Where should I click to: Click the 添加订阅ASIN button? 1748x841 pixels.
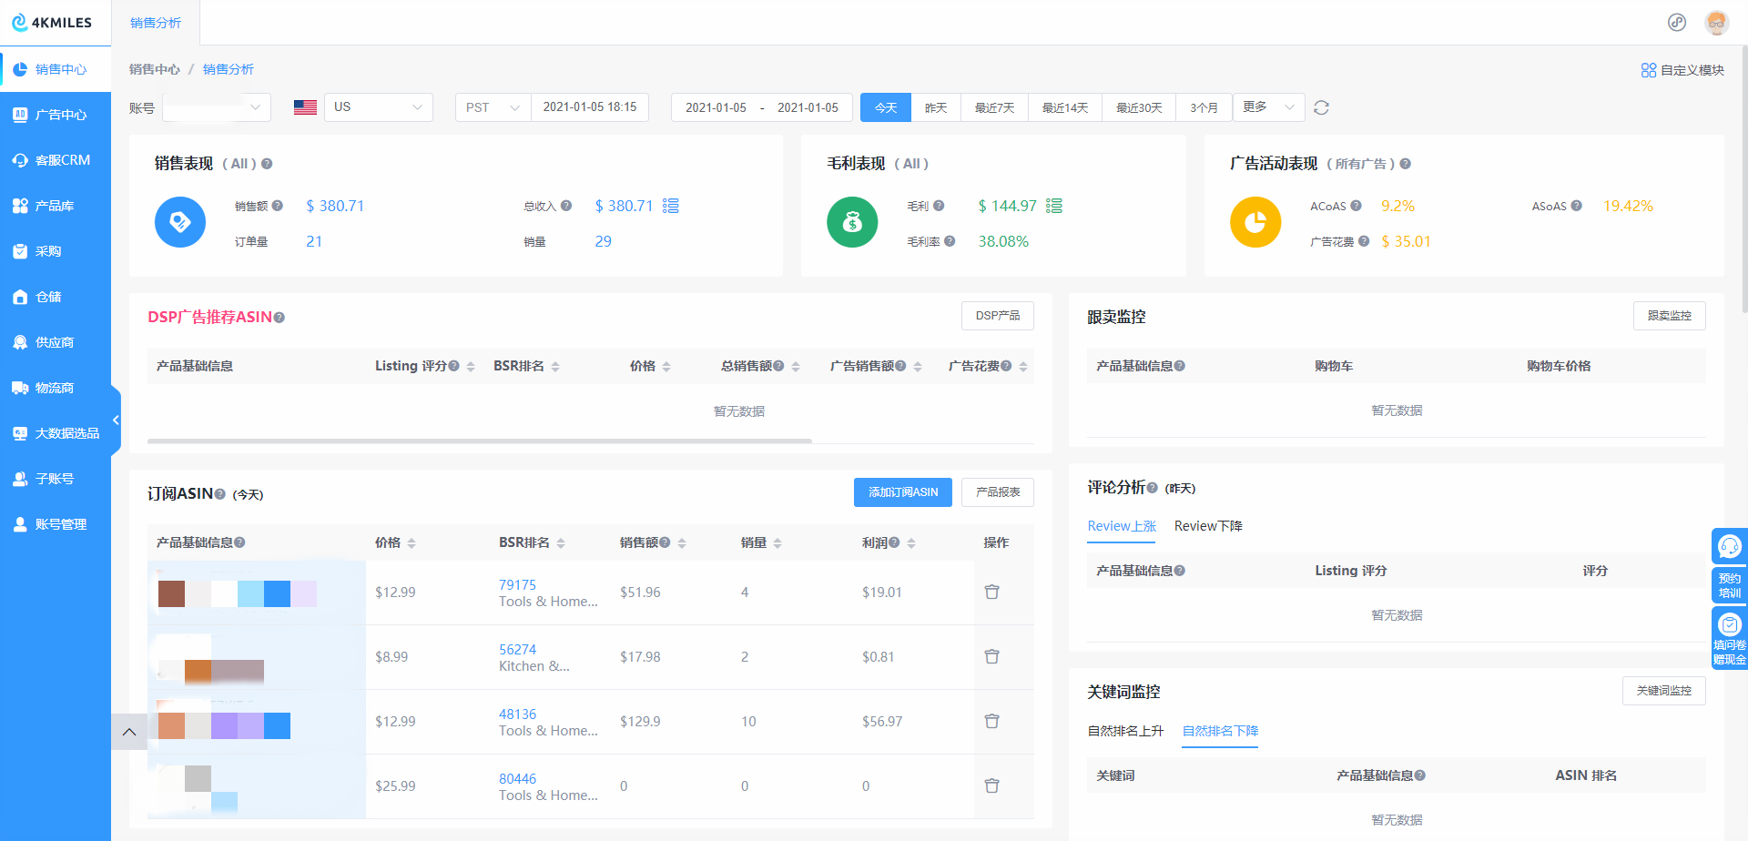pos(902,491)
